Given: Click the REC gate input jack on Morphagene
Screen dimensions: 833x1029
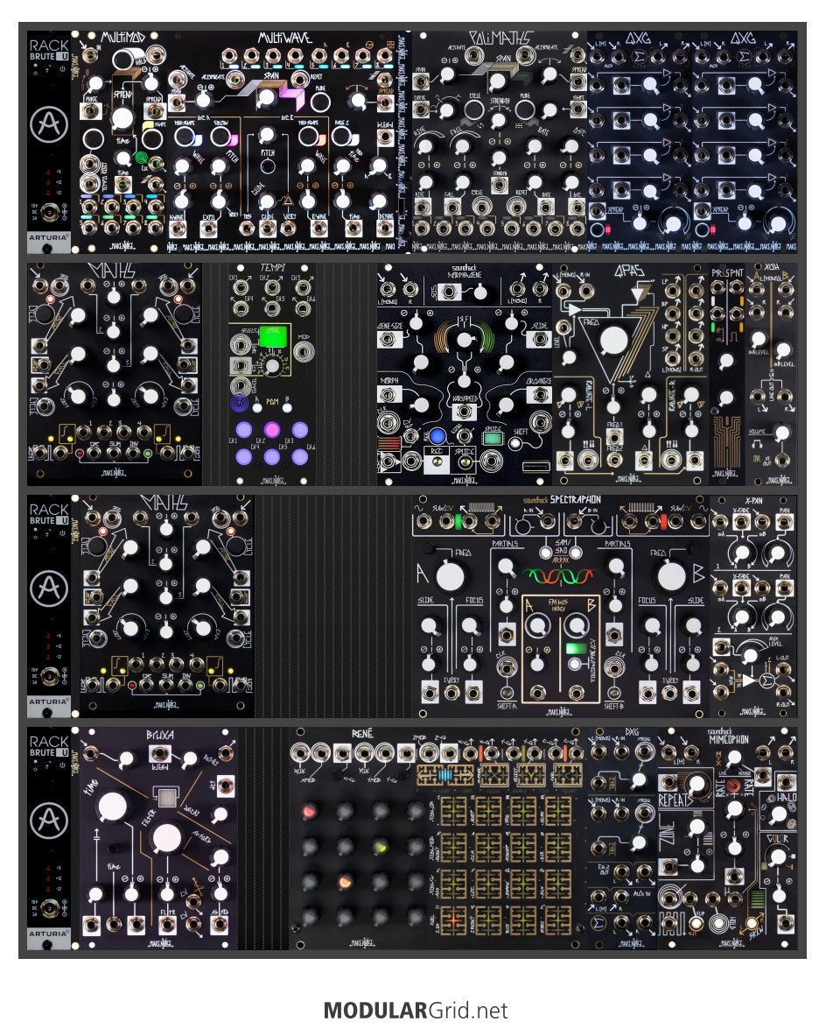Looking at the screenshot, I should tap(411, 462).
